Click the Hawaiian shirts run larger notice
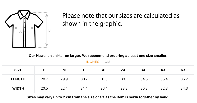Image resolution: width=197 pixels, height=103 pixels. [x=98, y=56]
